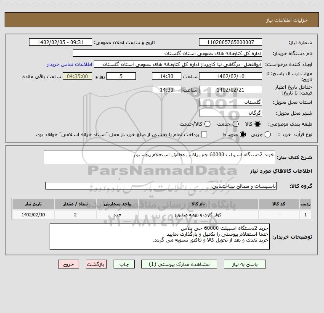Viewport: 324px width, 313px height.
Task: Select the خدمت radio button
Action: 236,124
